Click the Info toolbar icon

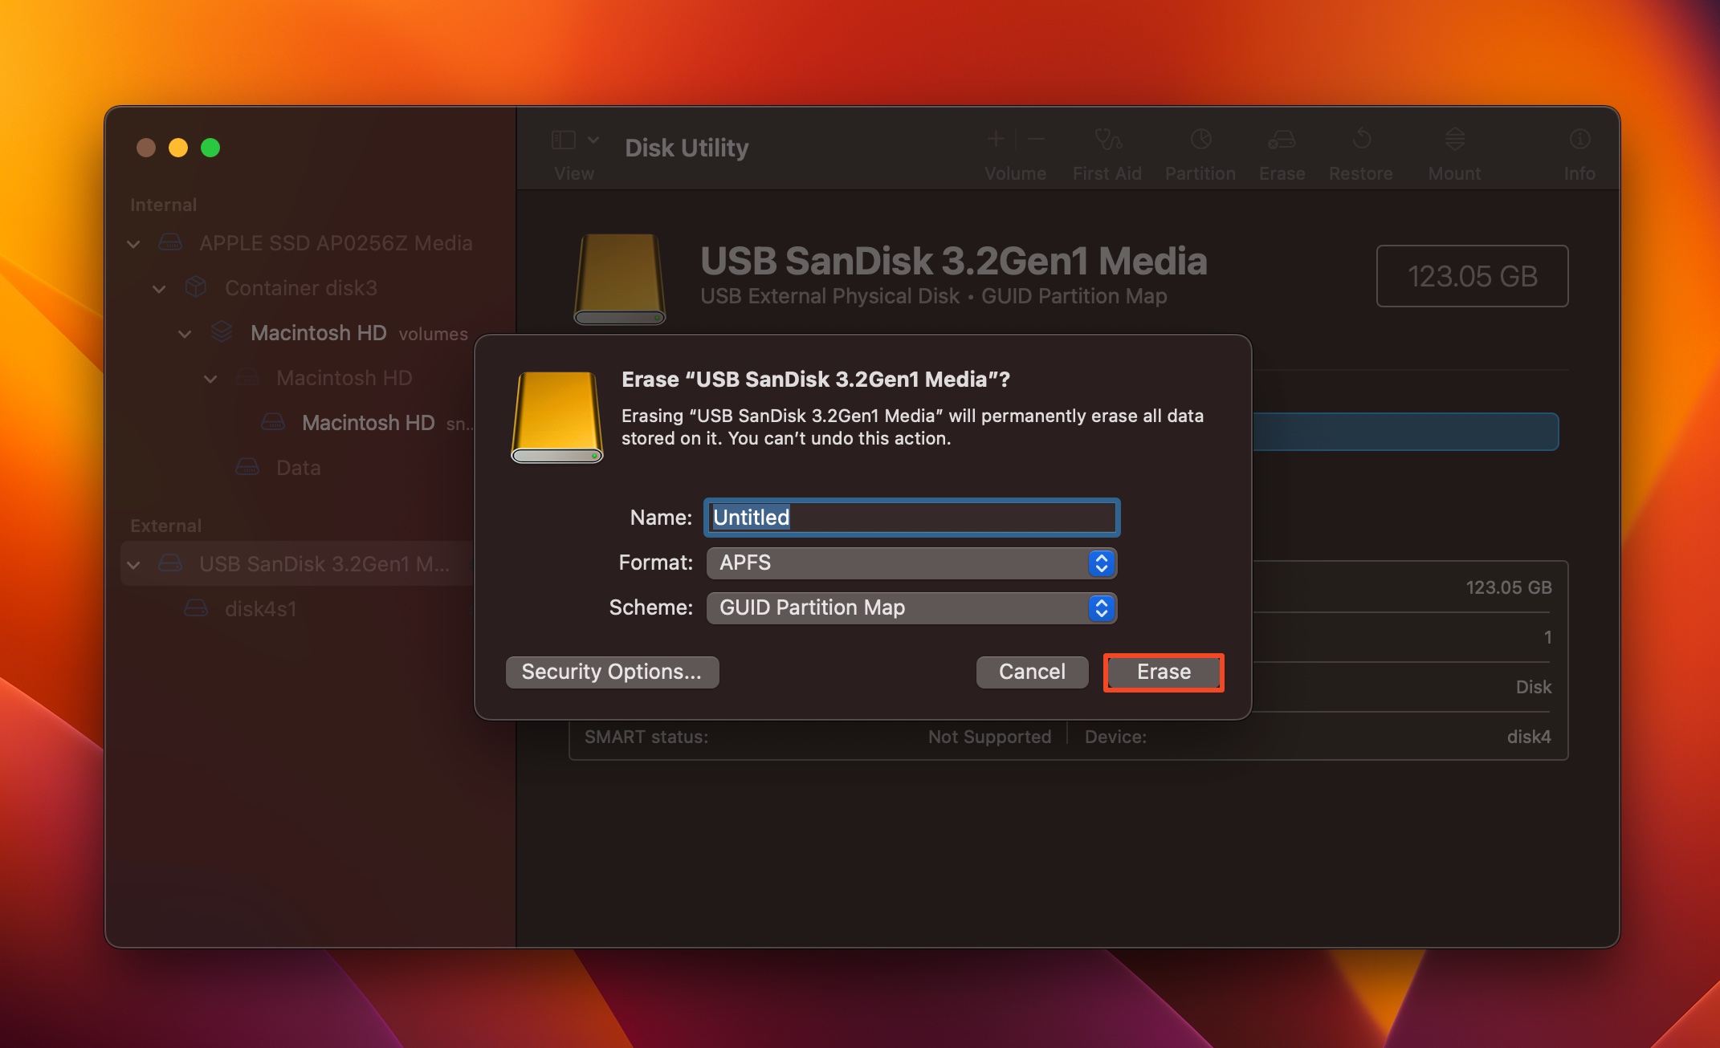1578,146
